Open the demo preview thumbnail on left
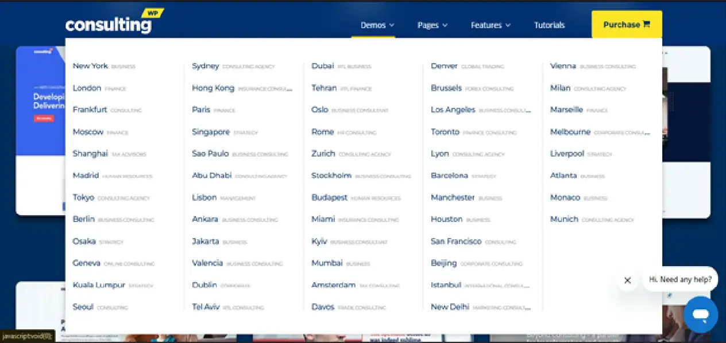This screenshot has height=343, width=726. click(x=40, y=130)
